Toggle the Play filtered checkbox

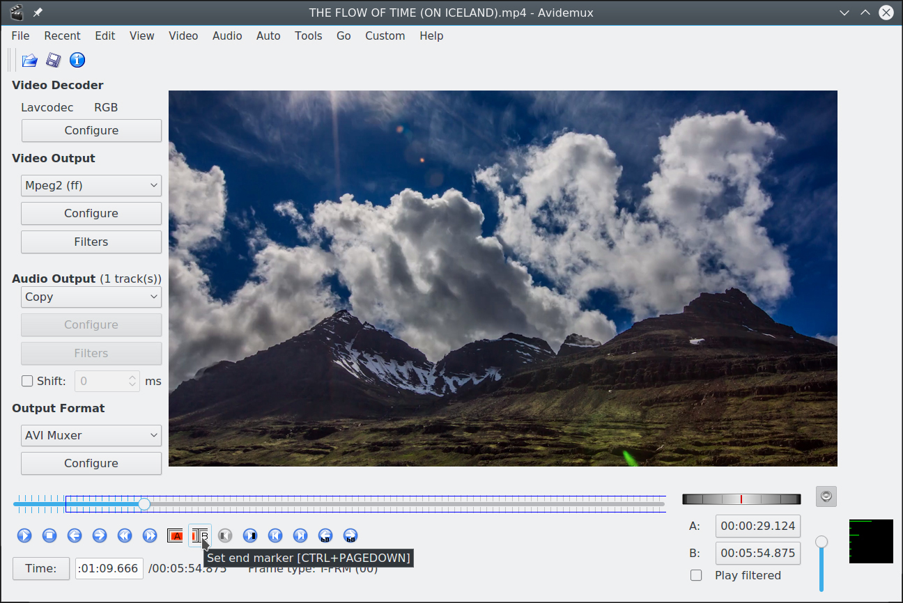coord(696,575)
